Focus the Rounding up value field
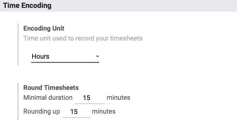Screen dimensions: 237x137 click(76, 112)
